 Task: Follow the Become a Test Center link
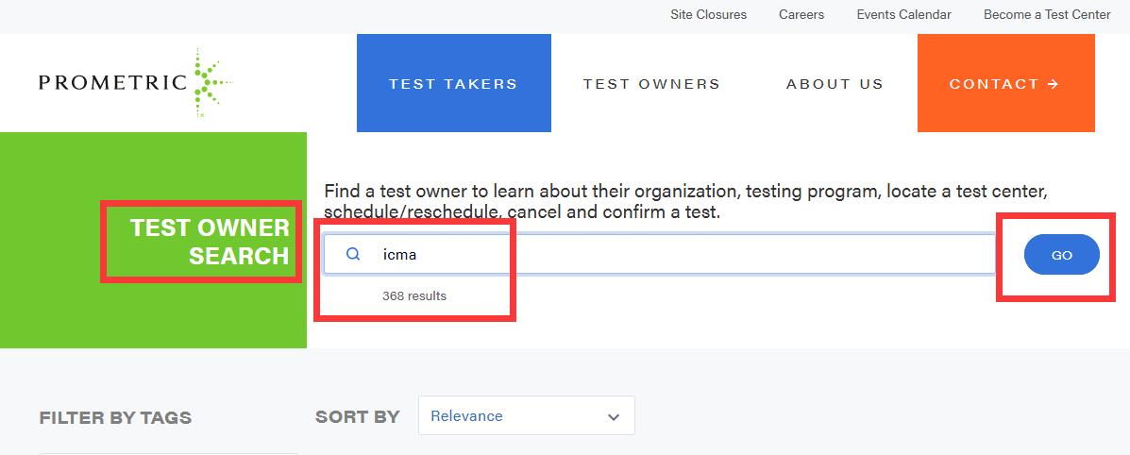point(1047,14)
